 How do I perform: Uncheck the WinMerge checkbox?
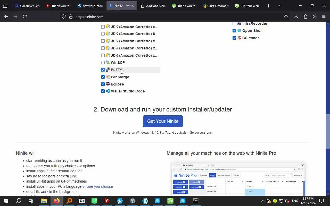point(103,77)
